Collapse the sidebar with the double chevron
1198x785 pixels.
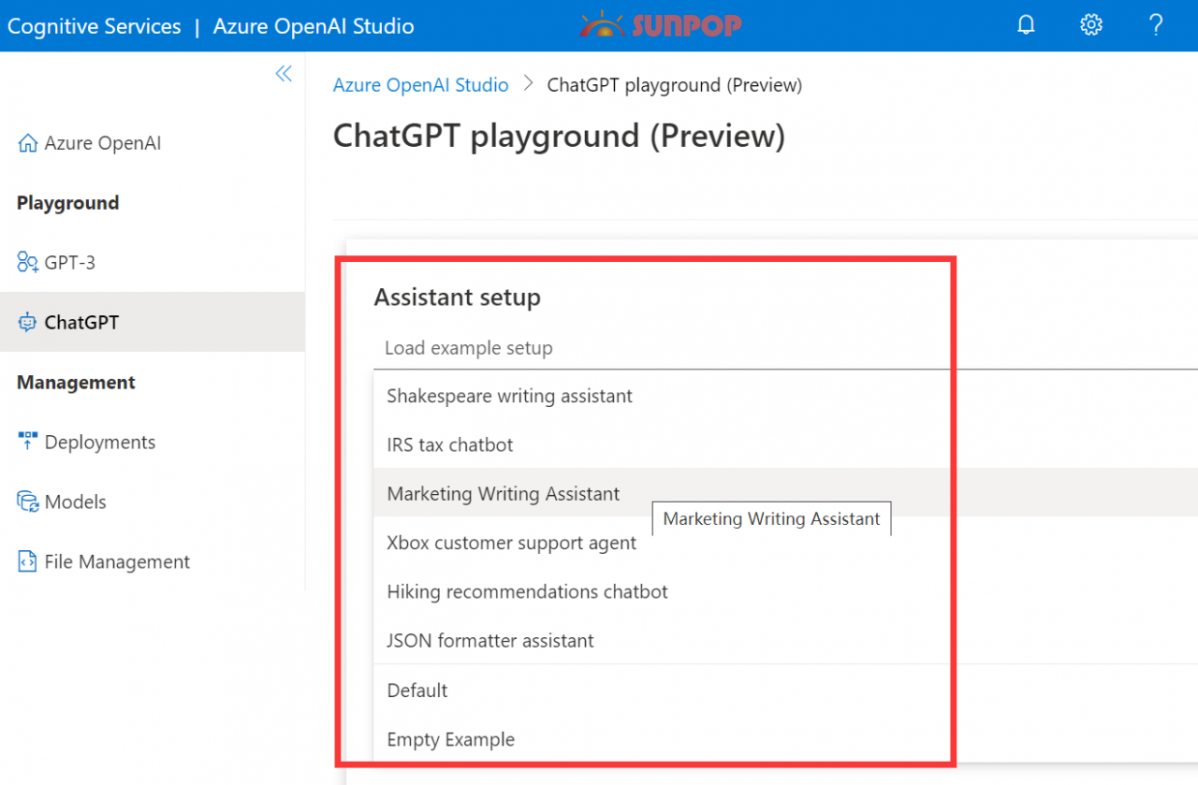pyautogui.click(x=284, y=73)
